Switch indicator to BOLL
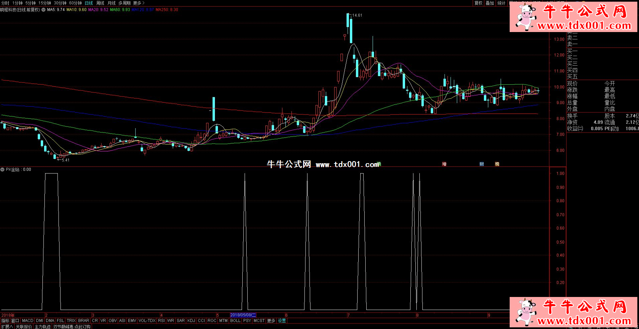Screen dimensions: 639x329 236,321
